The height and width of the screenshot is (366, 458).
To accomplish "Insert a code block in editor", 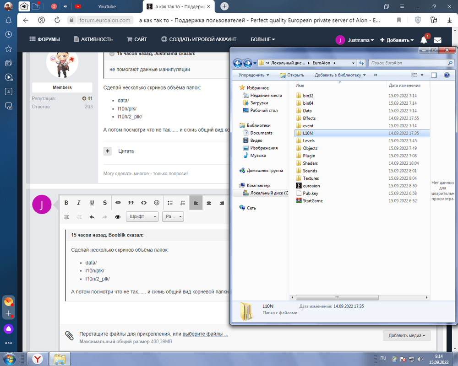I will pyautogui.click(x=144, y=203).
